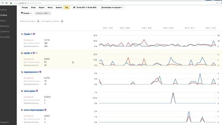Select the Квартал period tab
The height and width of the screenshot is (125, 222).
click(59, 7)
